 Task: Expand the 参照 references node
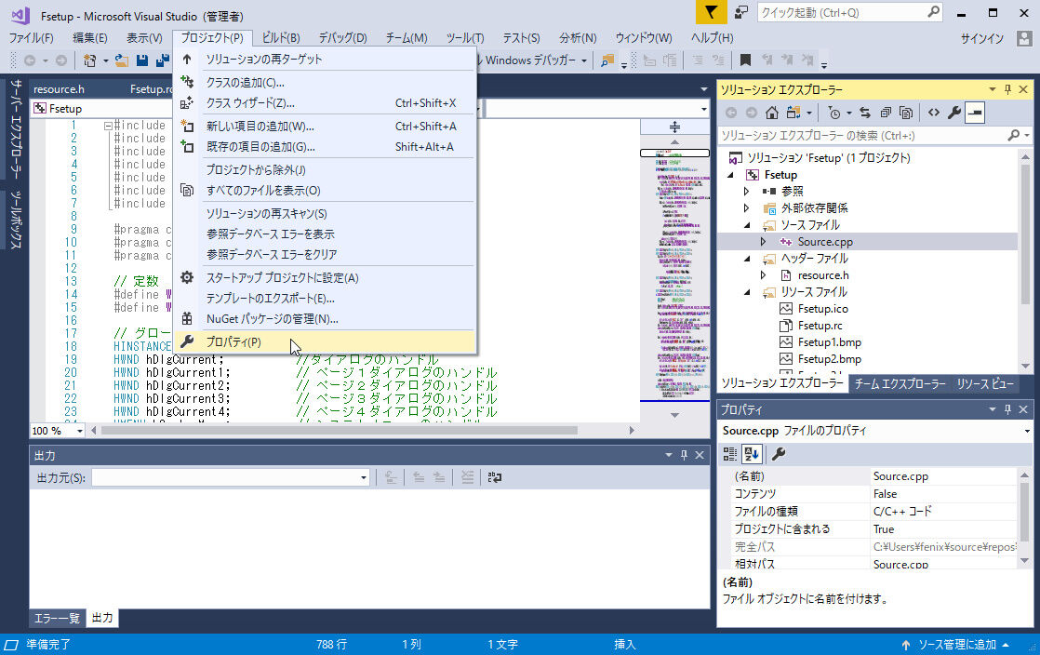click(747, 191)
